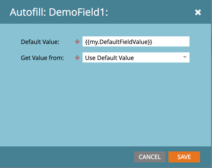Cancel the autofill changes
The height and width of the screenshot is (168, 212).
(150, 157)
